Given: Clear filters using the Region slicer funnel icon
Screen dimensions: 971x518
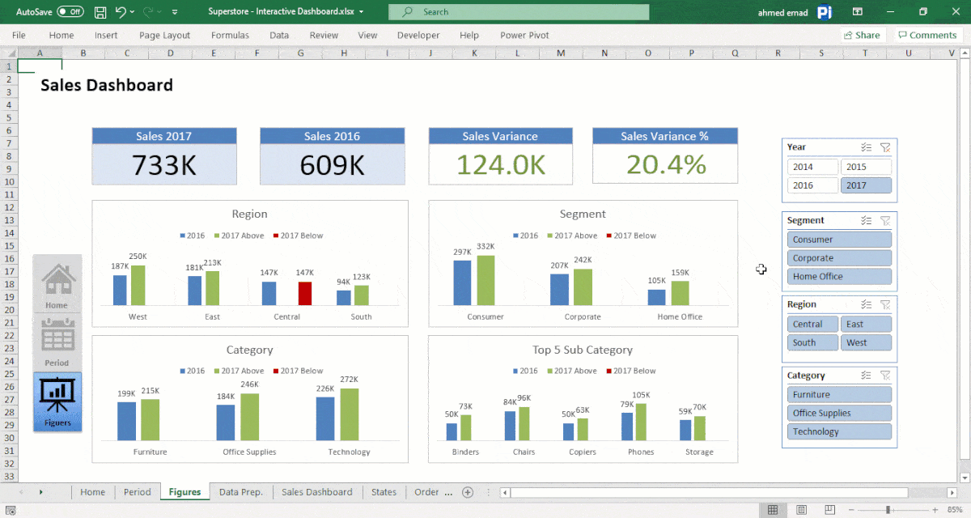Looking at the screenshot, I should [885, 304].
